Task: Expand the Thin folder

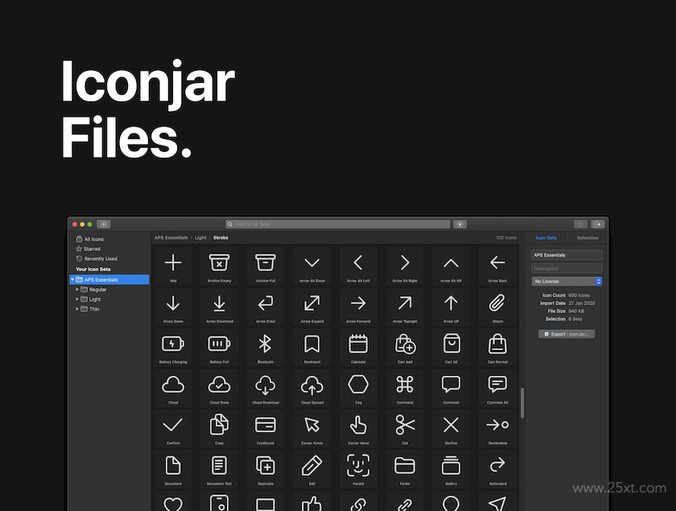Action: tap(77, 309)
